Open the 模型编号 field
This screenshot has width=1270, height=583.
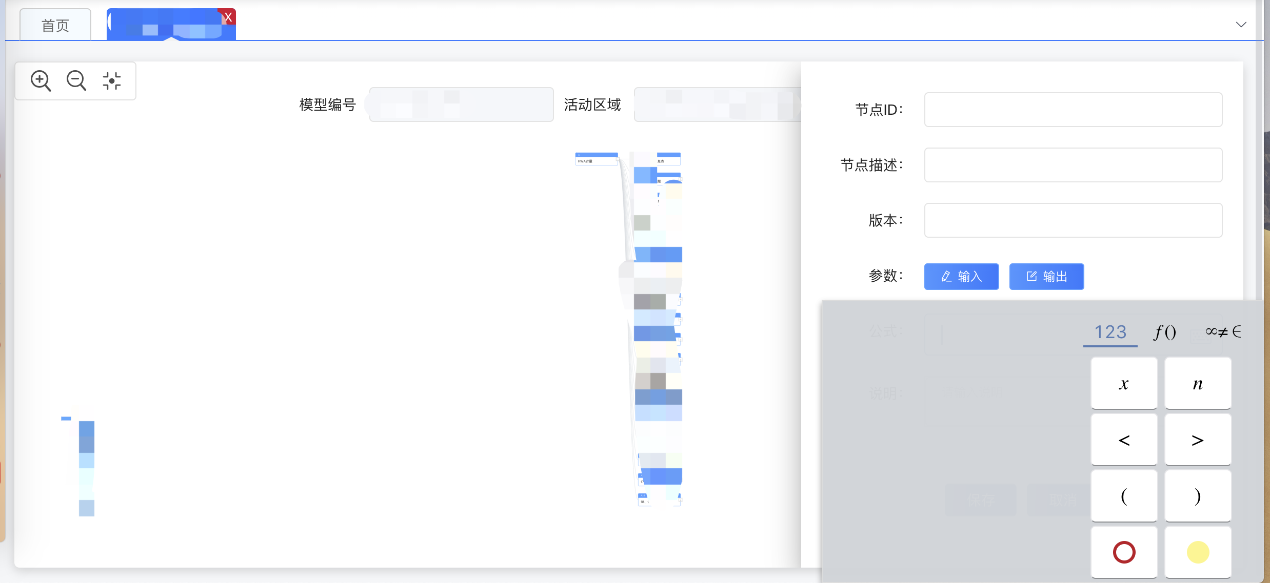click(461, 105)
